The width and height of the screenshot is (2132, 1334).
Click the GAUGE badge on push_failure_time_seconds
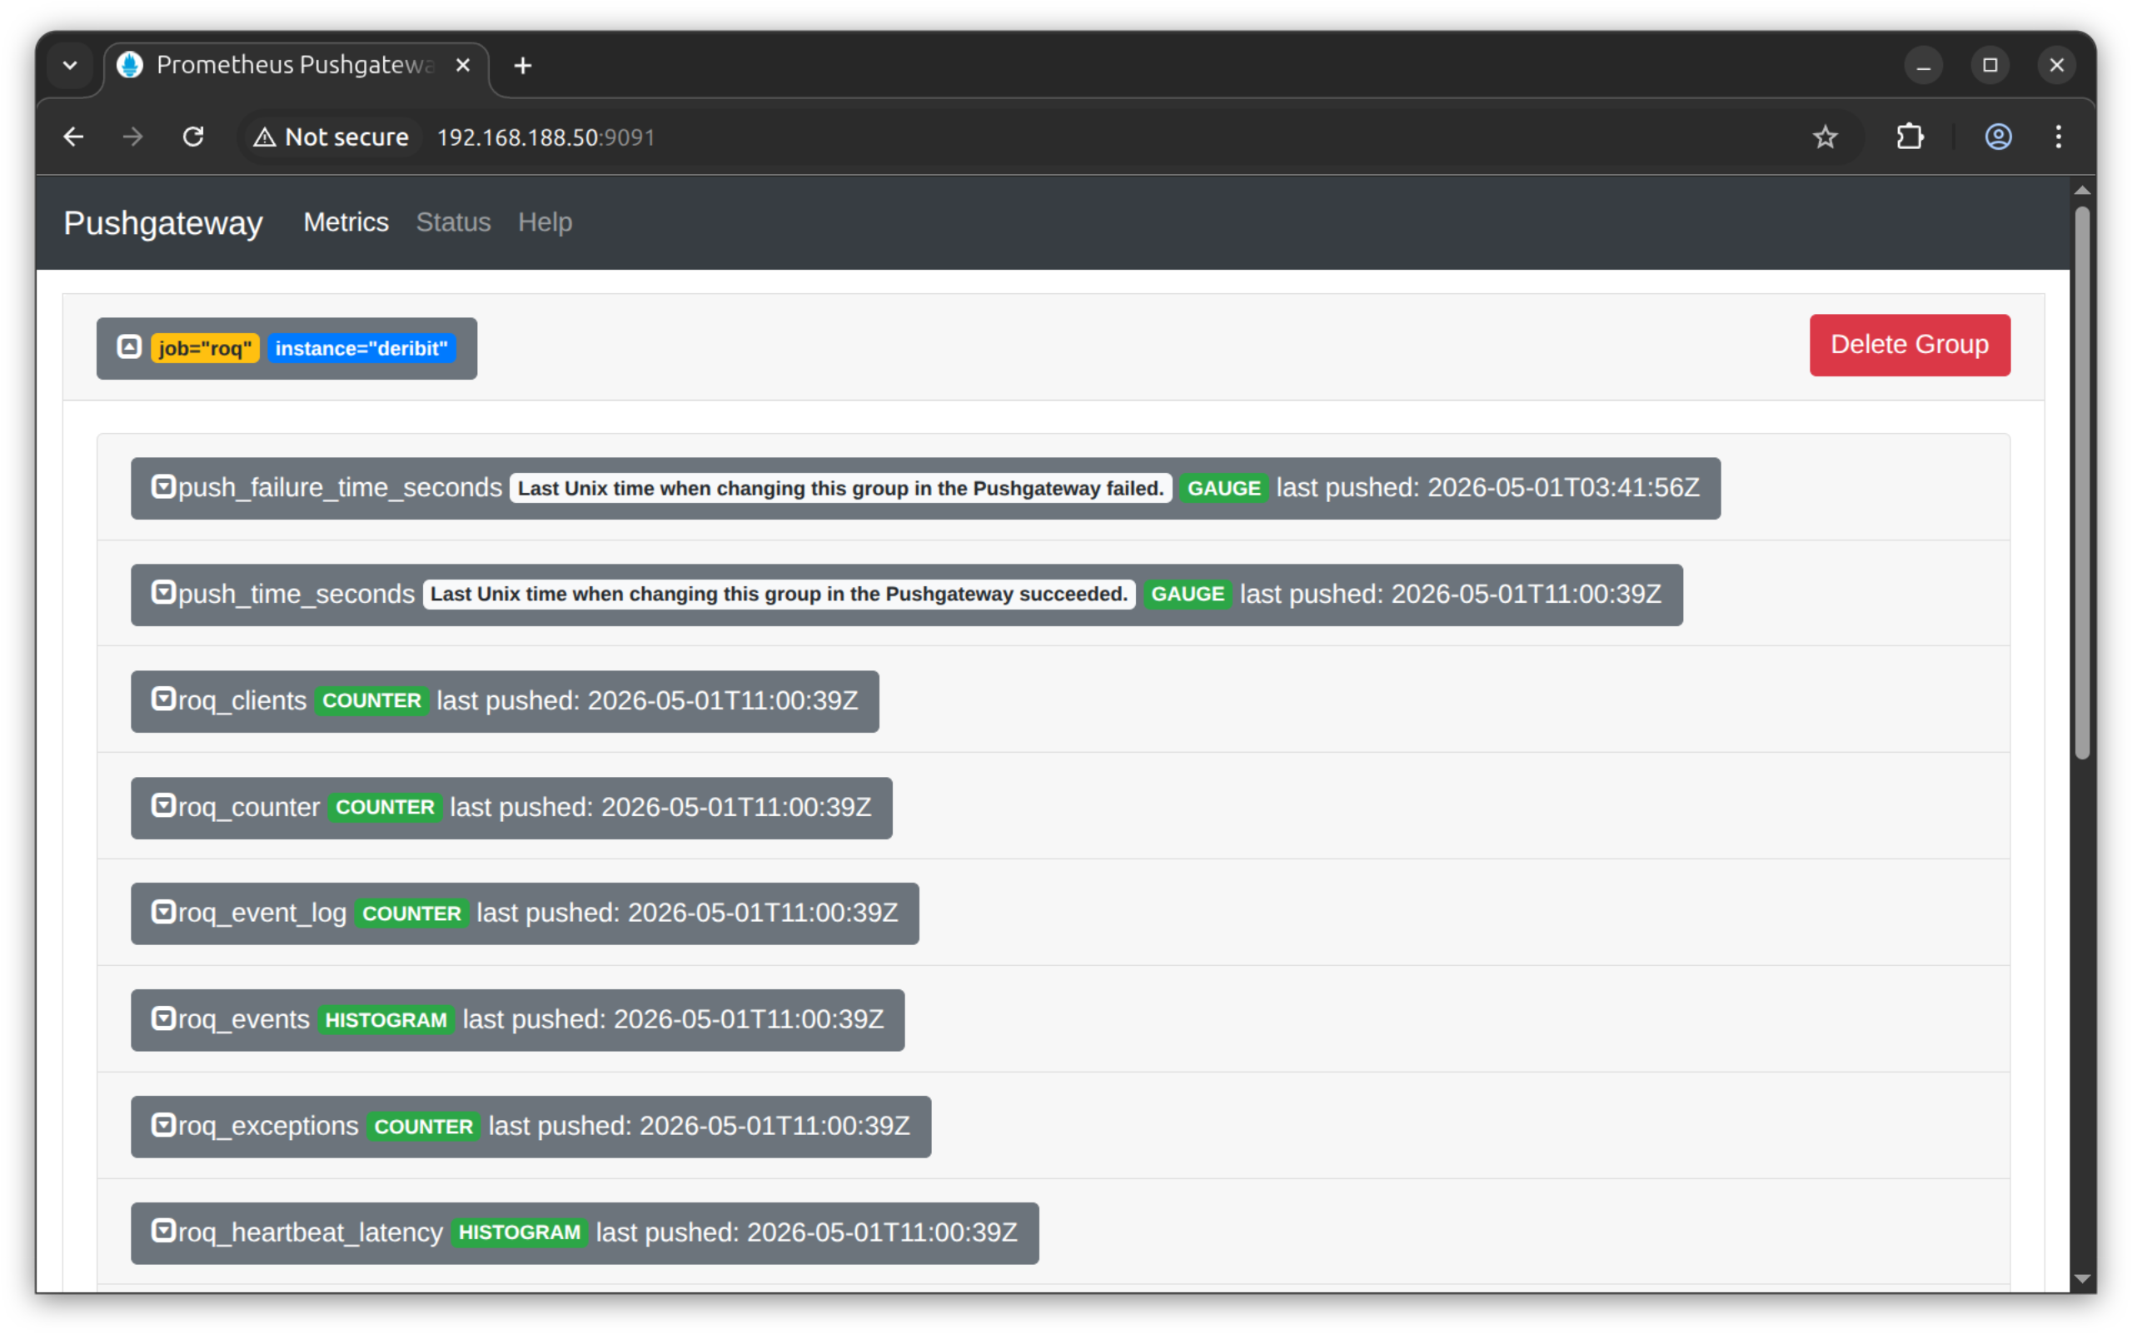pyautogui.click(x=1224, y=488)
